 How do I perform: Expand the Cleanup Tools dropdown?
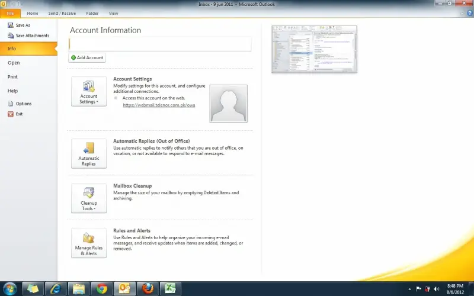click(x=89, y=198)
